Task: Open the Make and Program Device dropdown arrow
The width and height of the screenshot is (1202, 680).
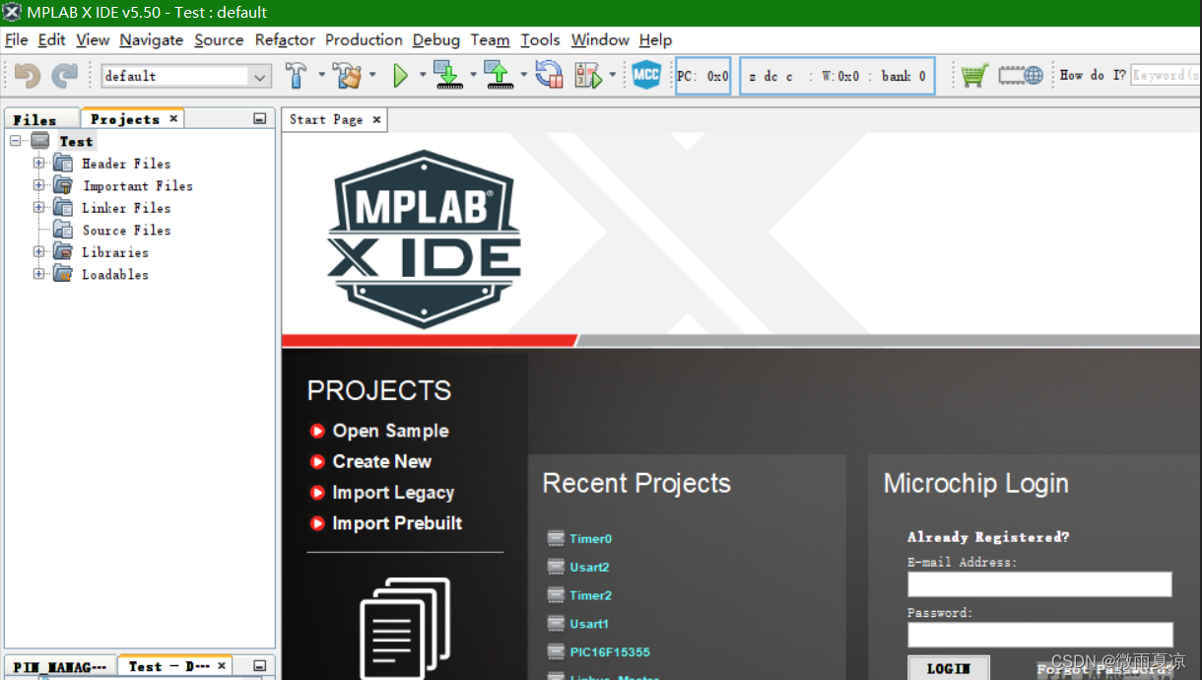Action: [x=473, y=75]
